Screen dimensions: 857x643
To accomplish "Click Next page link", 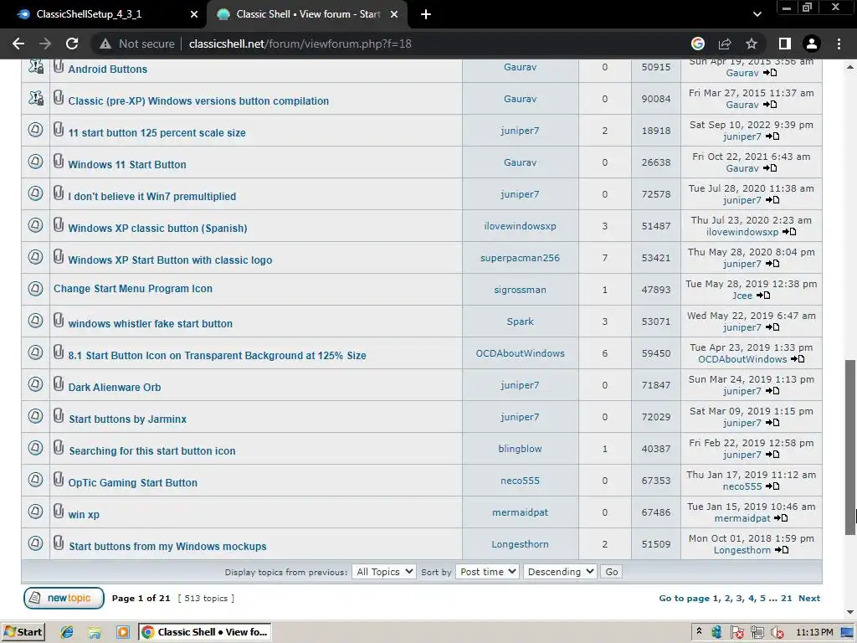I will (x=809, y=598).
